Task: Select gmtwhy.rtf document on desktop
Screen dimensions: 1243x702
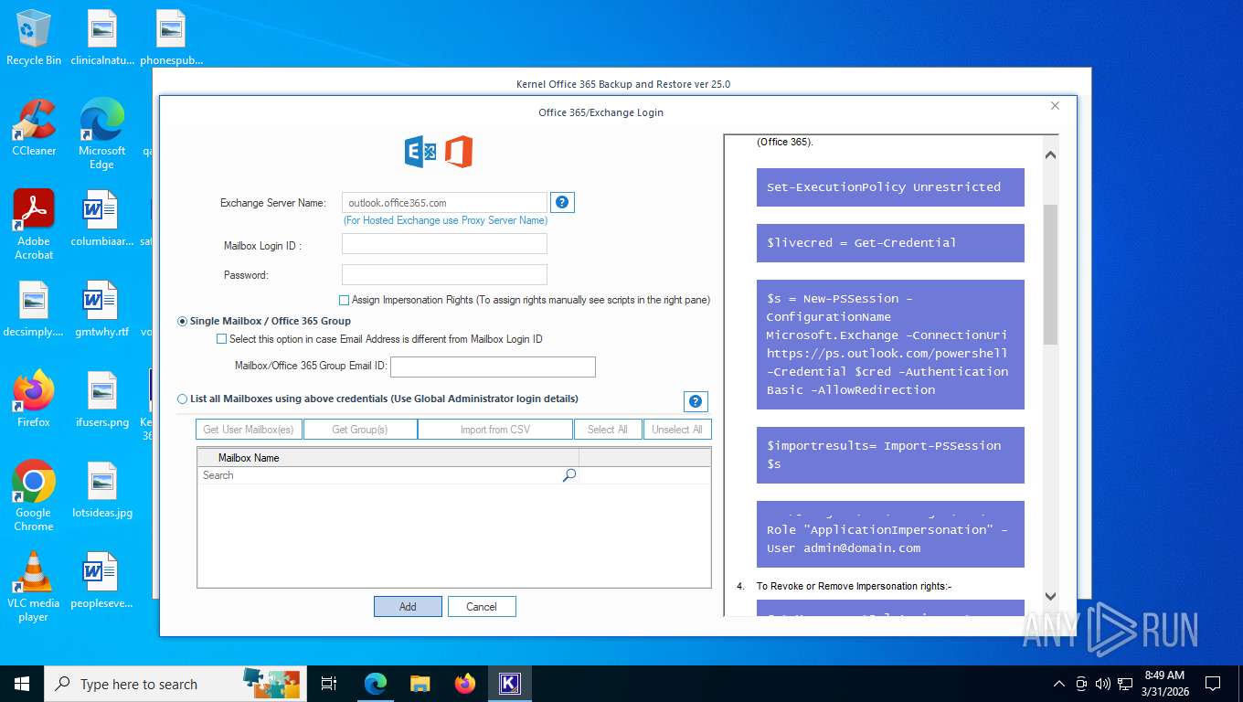Action: [101, 309]
